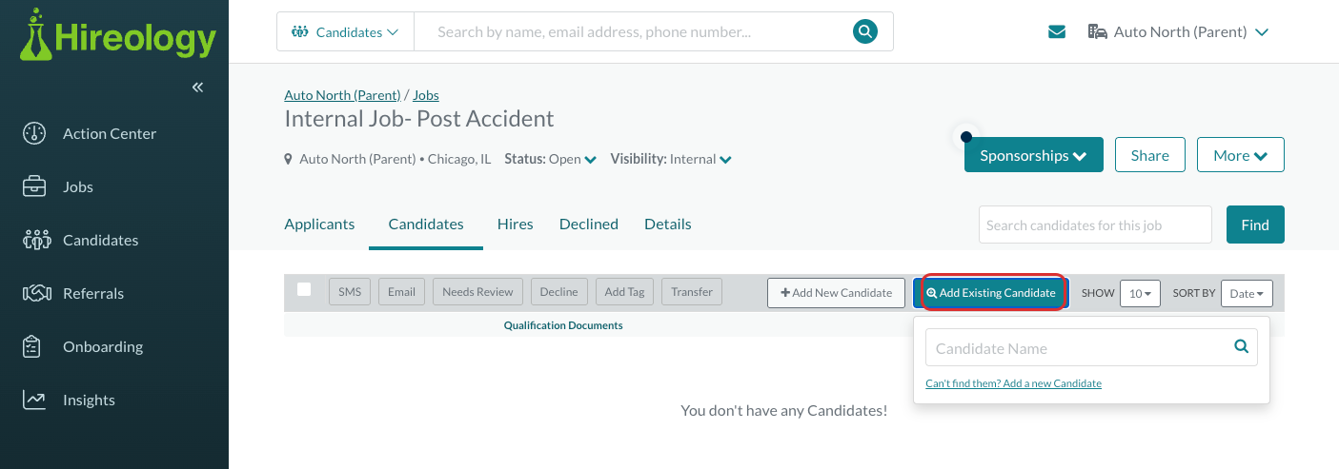Follow the Jobs breadcrumb link
This screenshot has width=1339, height=469.
pyautogui.click(x=426, y=95)
